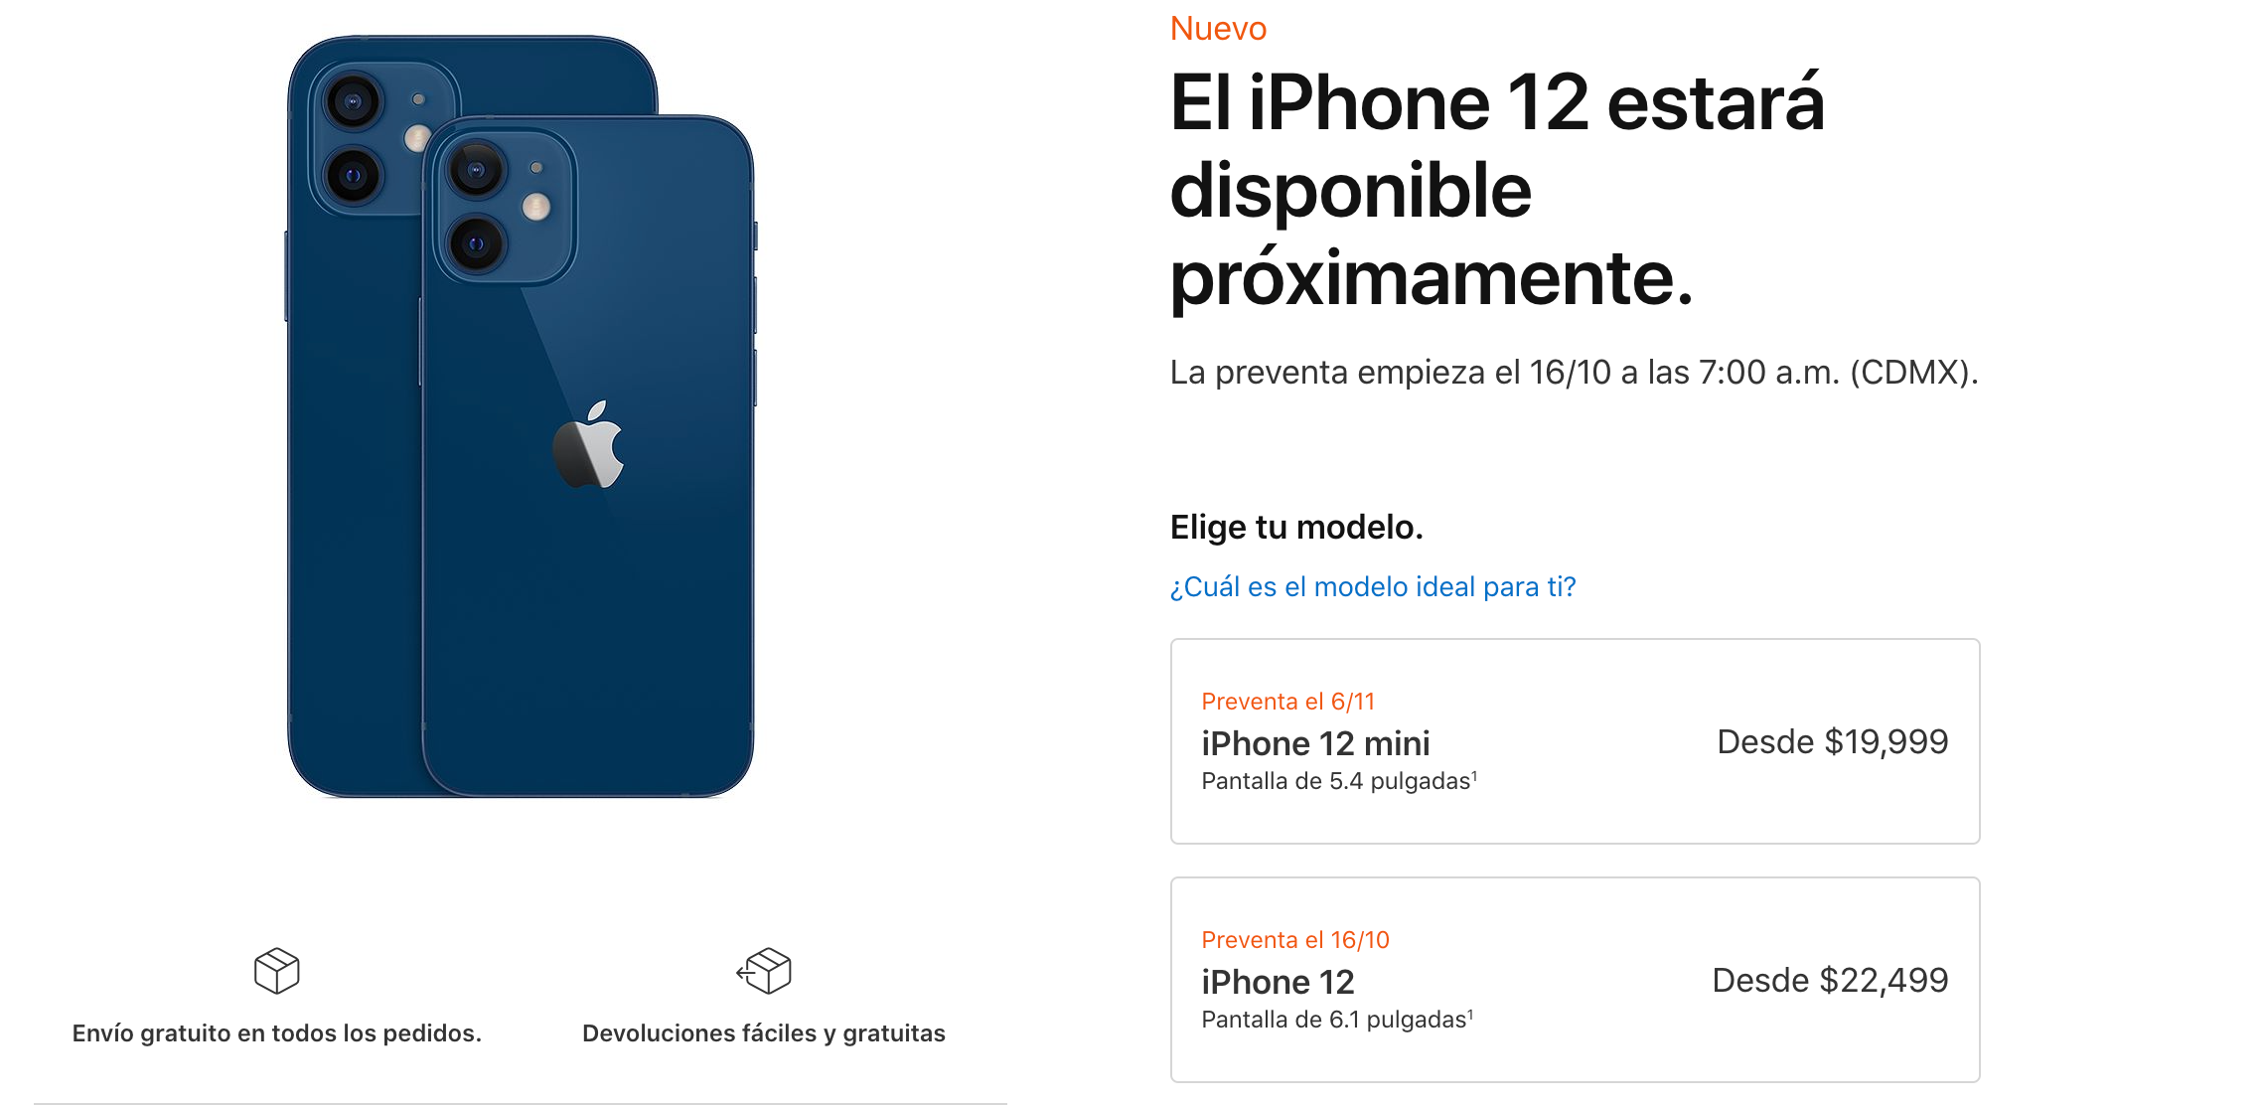Click the free shipping box icon

[276, 970]
